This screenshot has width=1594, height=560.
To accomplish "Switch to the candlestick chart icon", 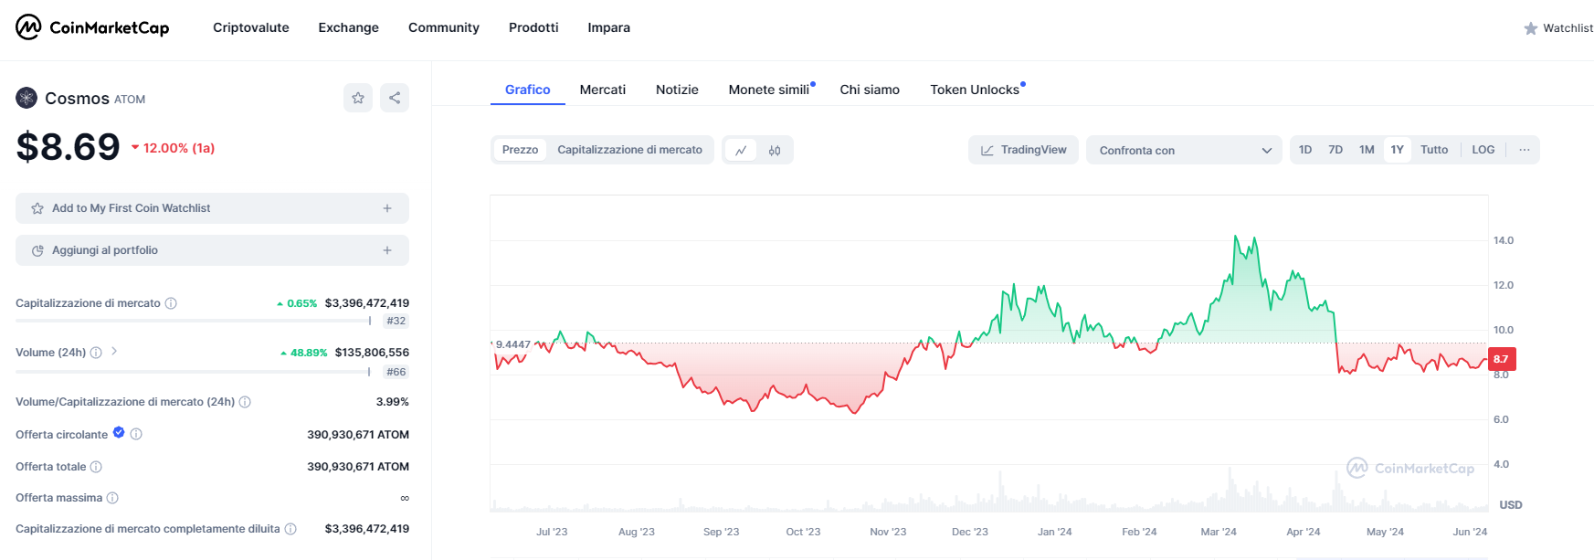I will click(x=775, y=151).
